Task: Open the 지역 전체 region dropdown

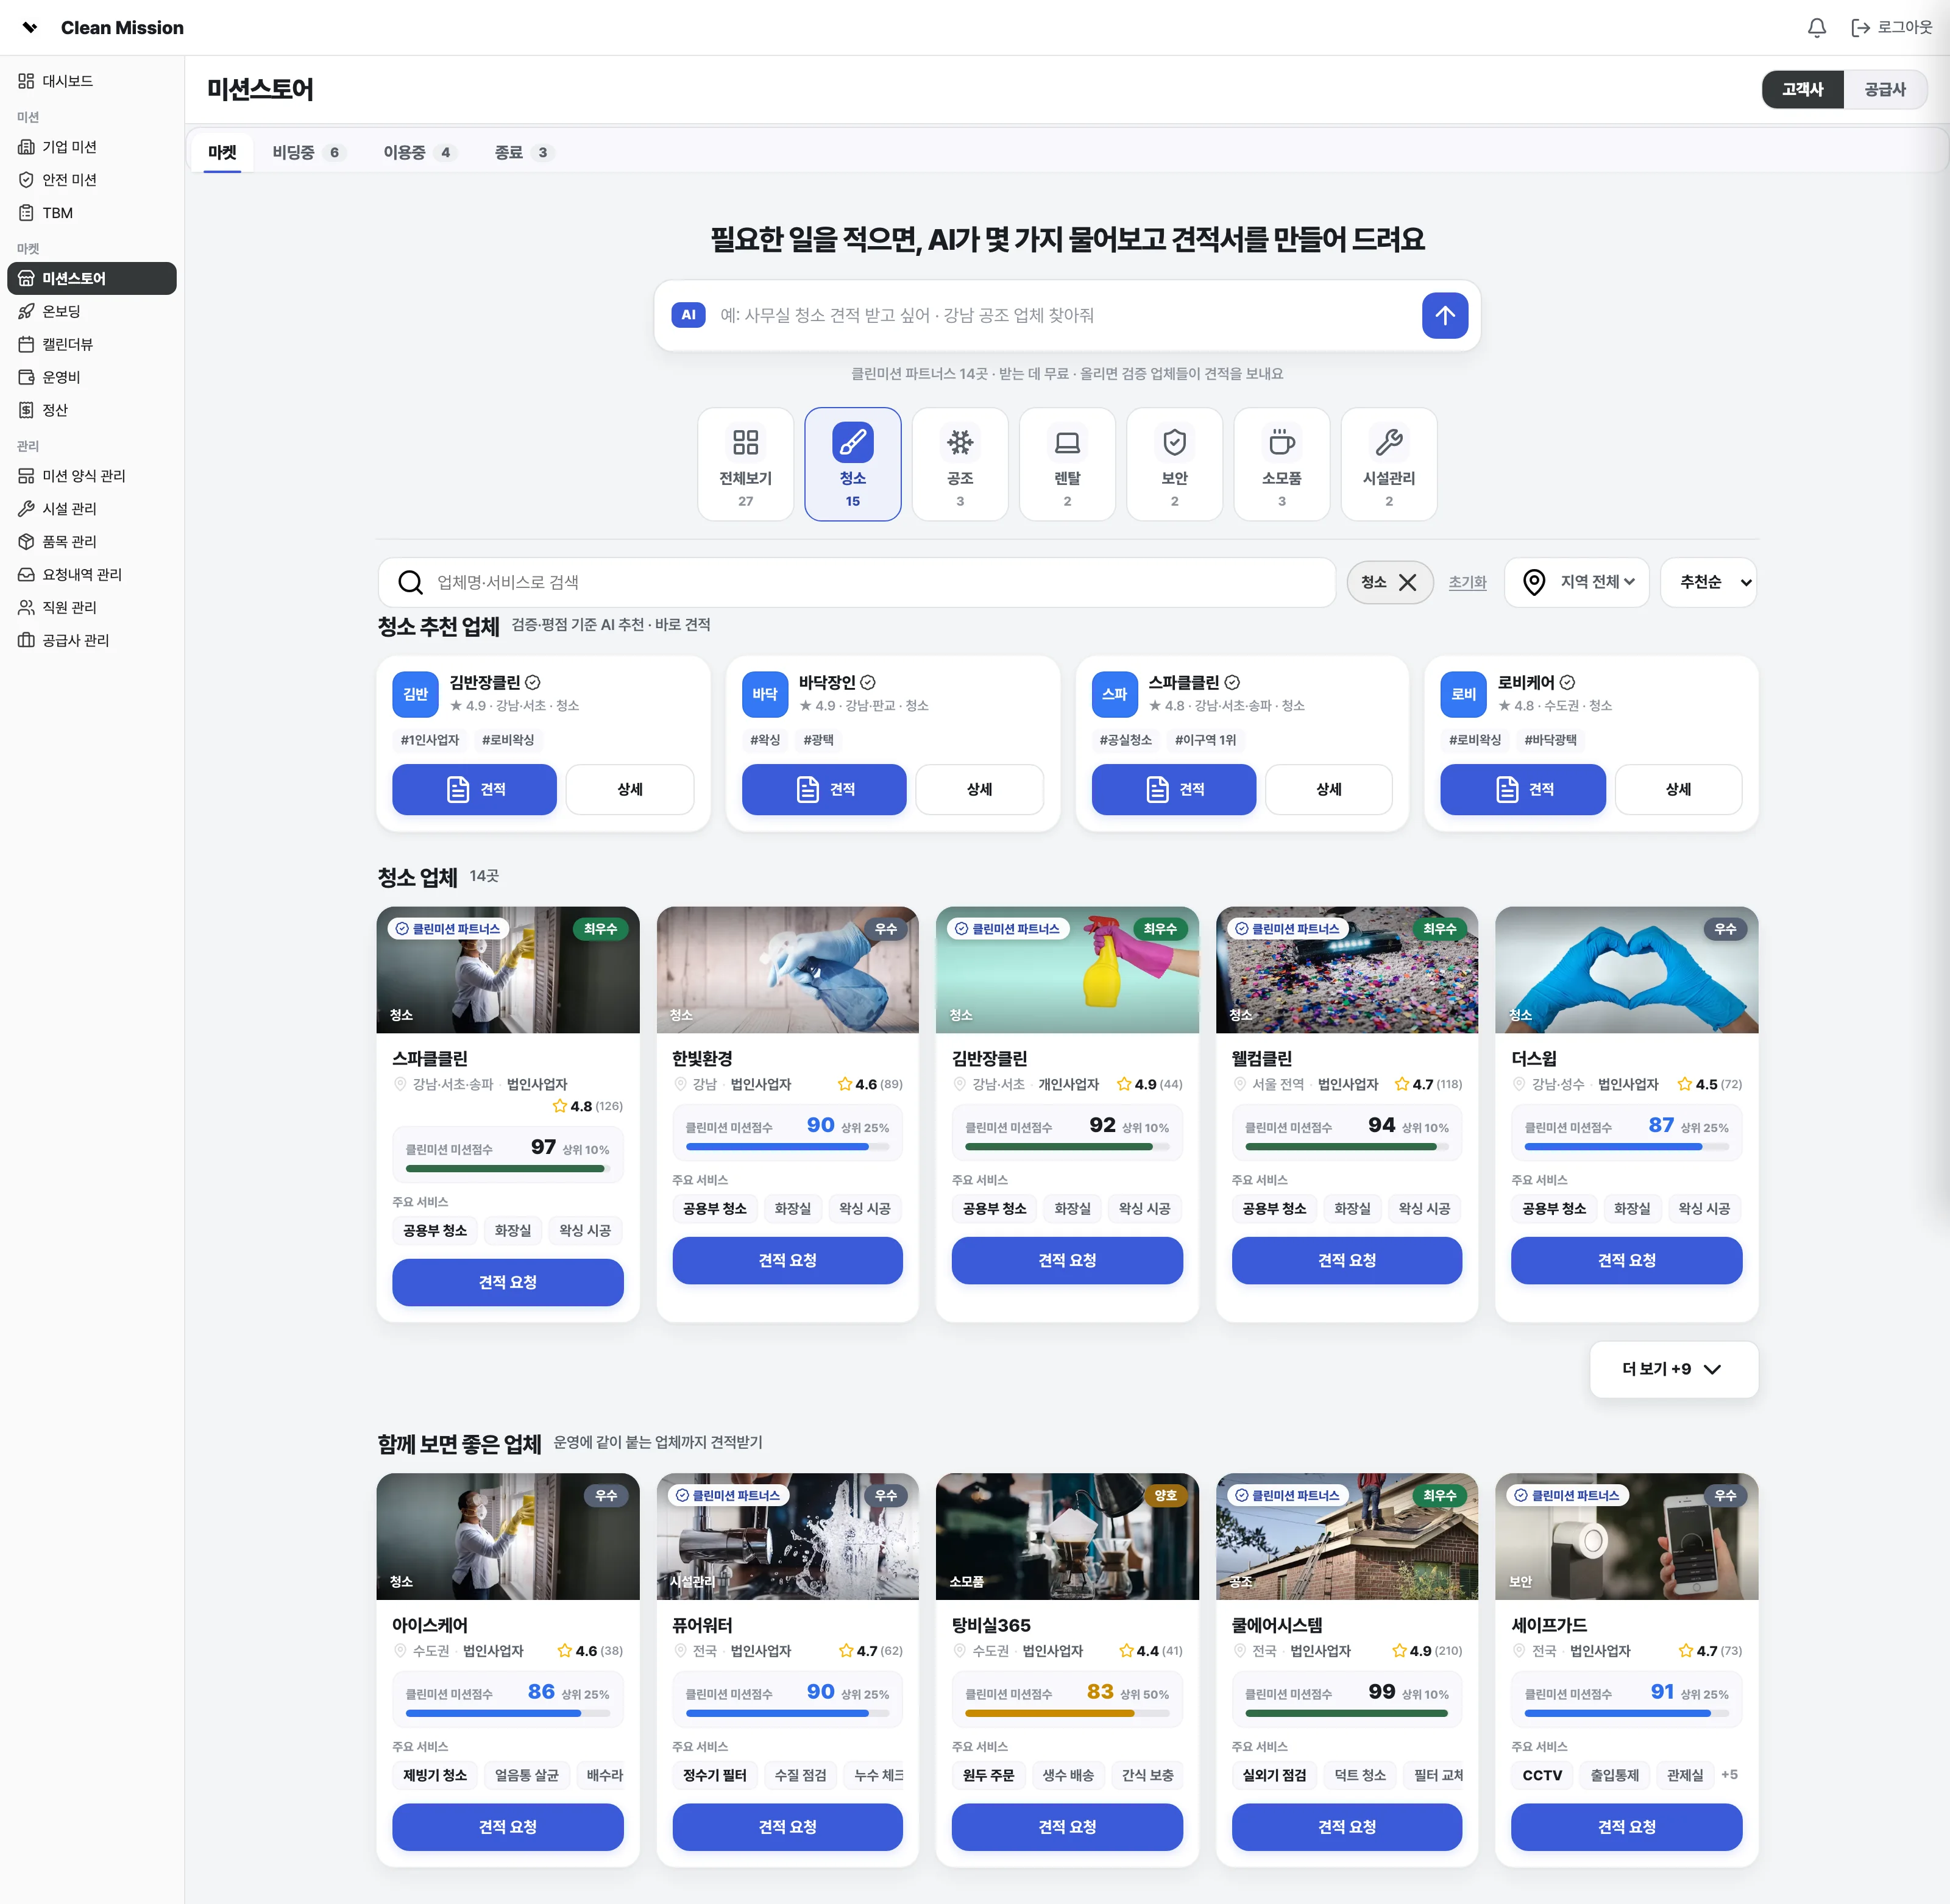Action: pyautogui.click(x=1577, y=582)
